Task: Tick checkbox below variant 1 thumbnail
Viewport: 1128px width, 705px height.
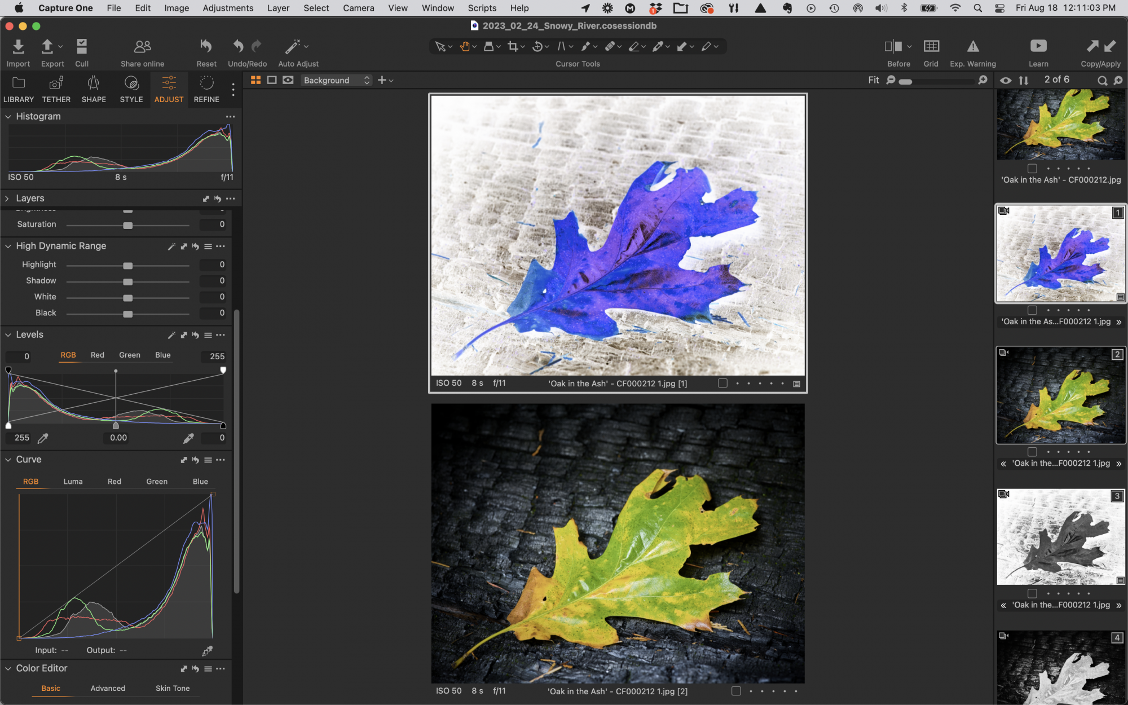Action: coord(1032,310)
